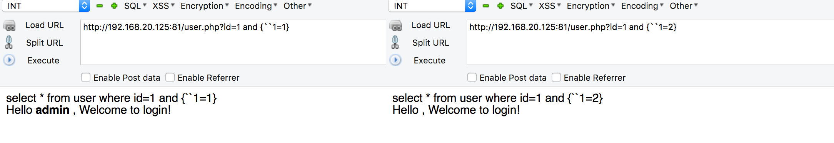The image size is (834, 143).
Task: Click the Execute play icon in right HackBar
Action: tap(395, 60)
